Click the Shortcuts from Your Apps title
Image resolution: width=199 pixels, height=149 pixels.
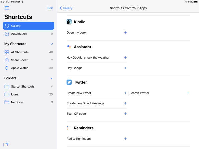(128, 8)
